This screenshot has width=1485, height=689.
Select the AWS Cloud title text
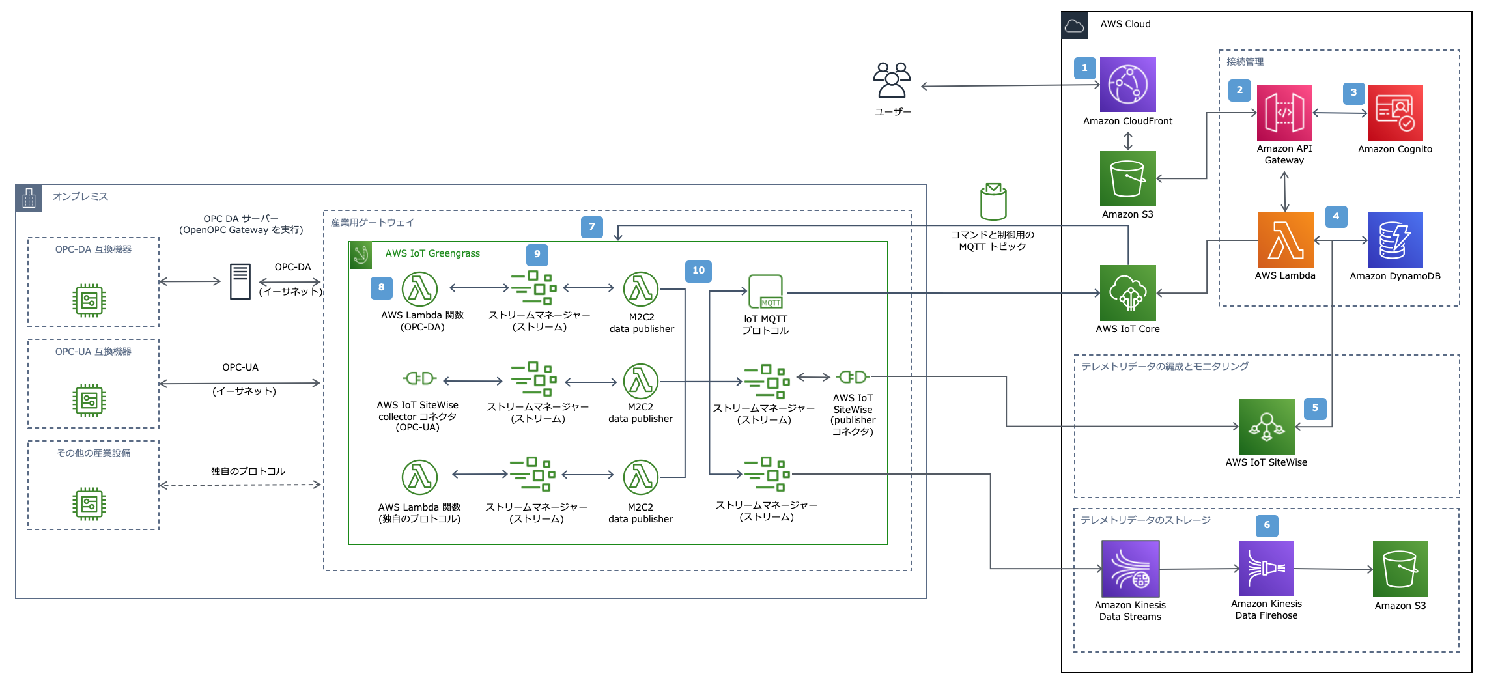pos(1125,24)
